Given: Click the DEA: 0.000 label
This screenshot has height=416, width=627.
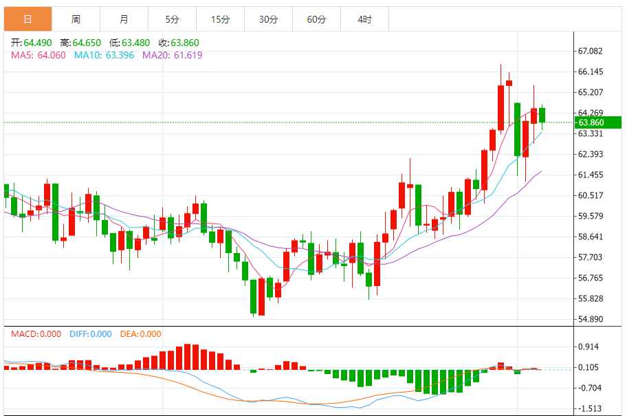Looking at the screenshot, I should [x=140, y=334].
